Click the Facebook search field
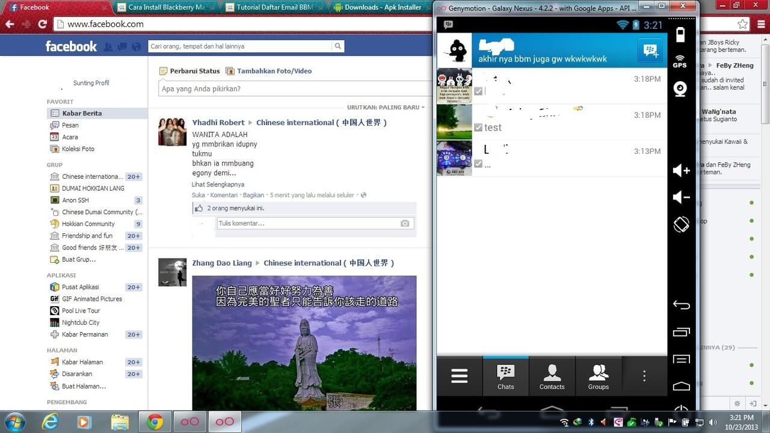Screen dimensions: 770x433 coord(240,46)
